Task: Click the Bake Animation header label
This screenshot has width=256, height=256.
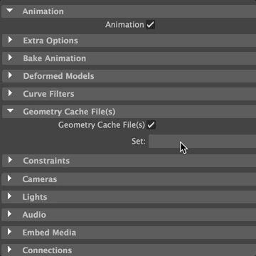Action: (x=55, y=58)
